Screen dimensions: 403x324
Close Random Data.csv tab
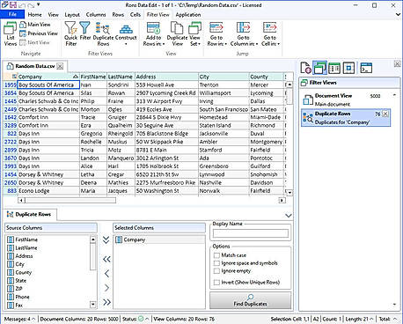(60, 66)
